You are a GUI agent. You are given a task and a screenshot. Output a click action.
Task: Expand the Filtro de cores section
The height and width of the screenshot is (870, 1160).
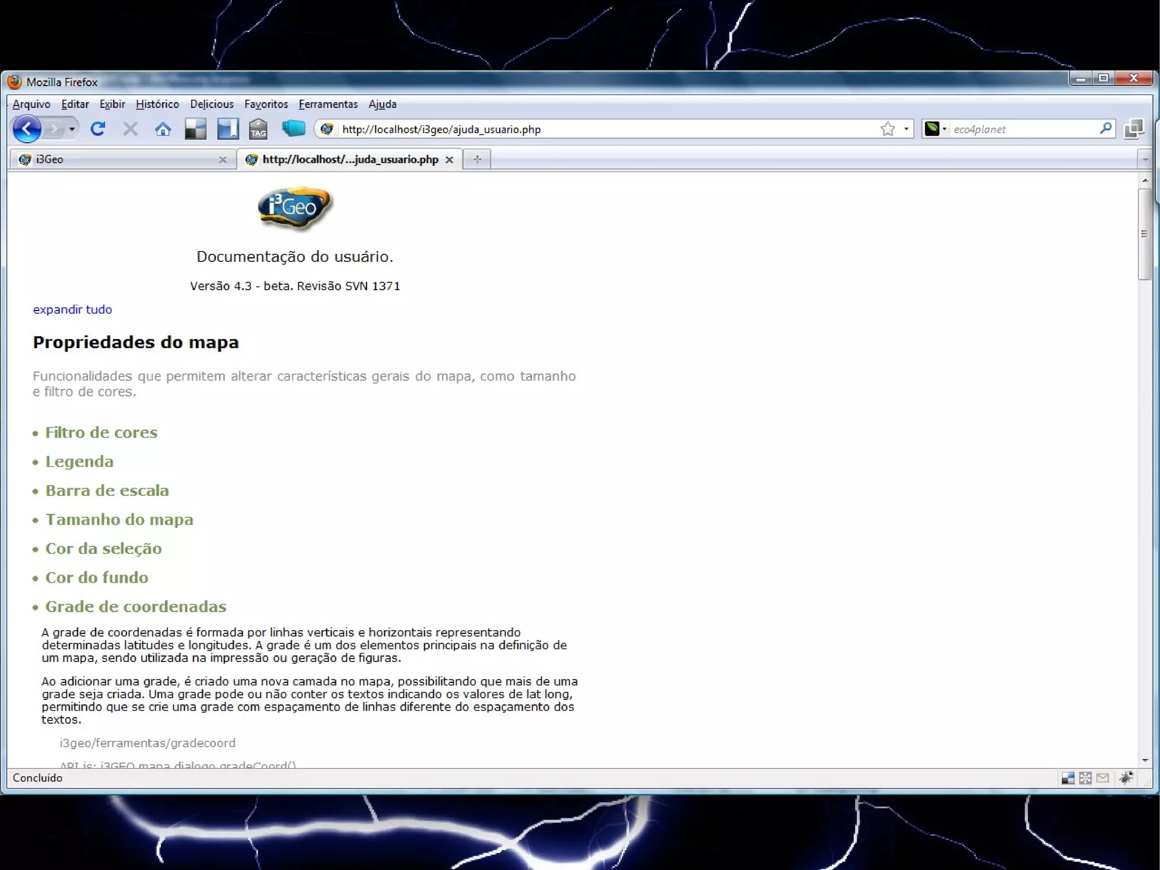[101, 432]
